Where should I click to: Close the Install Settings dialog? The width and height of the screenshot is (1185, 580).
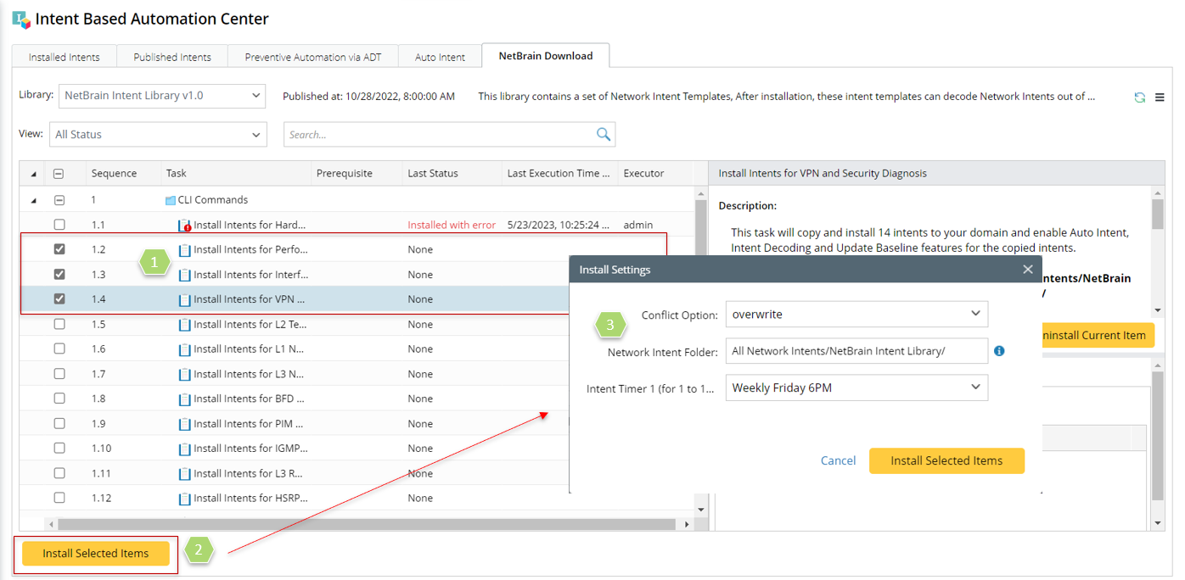tap(1028, 270)
